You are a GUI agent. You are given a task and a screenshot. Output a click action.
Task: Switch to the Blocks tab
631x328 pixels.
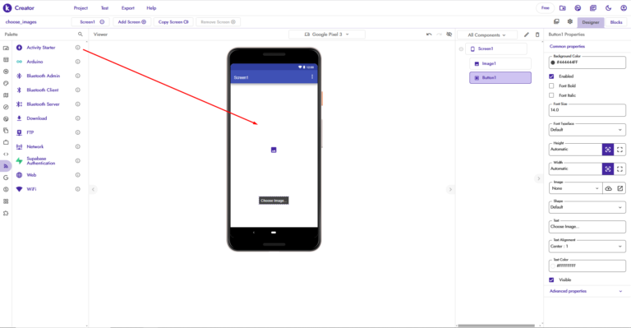(x=616, y=22)
